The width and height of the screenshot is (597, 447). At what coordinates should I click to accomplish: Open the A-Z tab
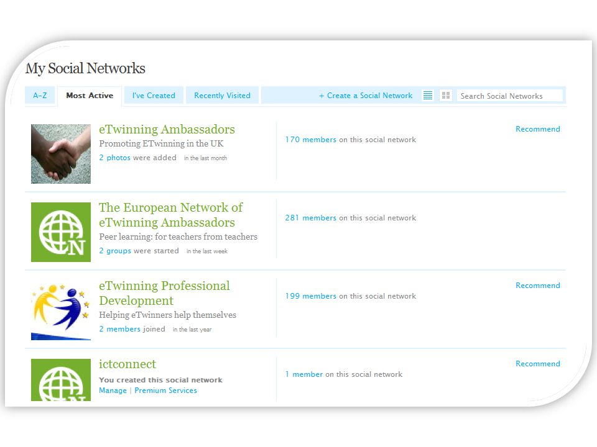tap(40, 96)
